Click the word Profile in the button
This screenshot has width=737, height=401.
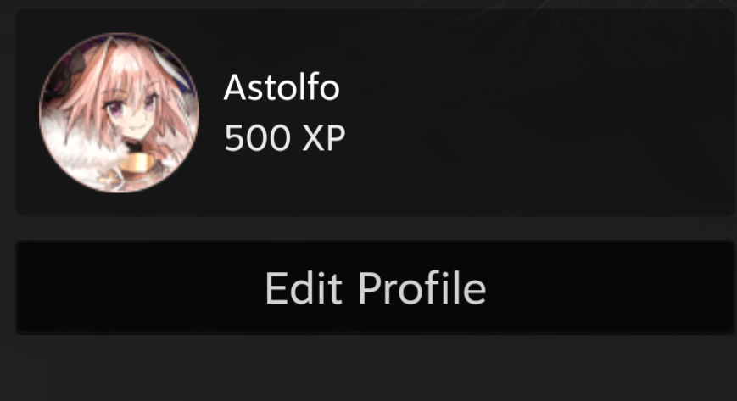tap(422, 287)
